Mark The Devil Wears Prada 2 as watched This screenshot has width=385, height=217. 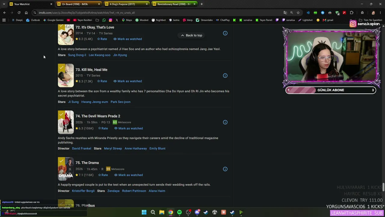128,128
